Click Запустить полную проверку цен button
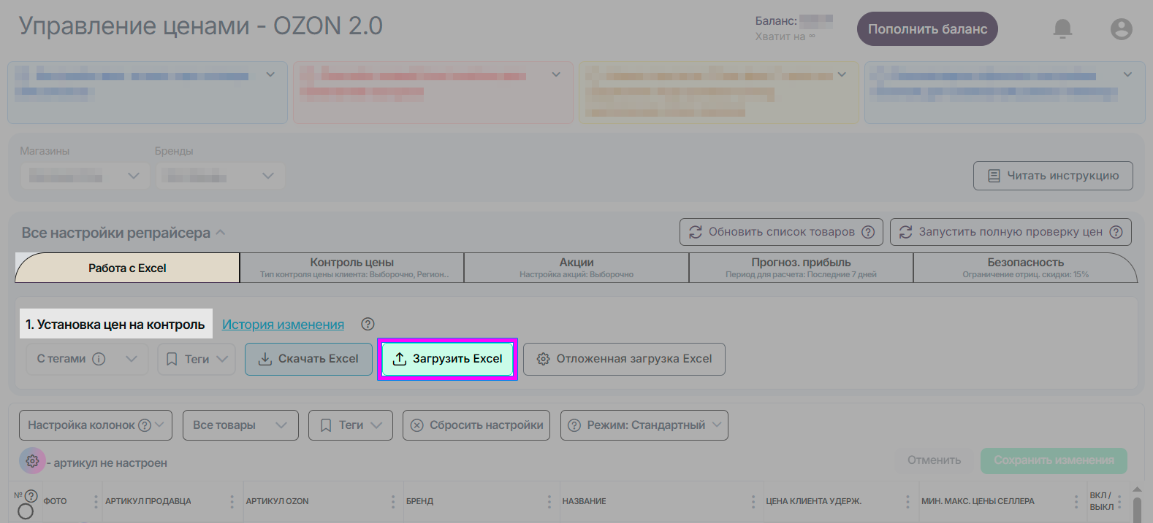The height and width of the screenshot is (523, 1153). [x=1011, y=232]
